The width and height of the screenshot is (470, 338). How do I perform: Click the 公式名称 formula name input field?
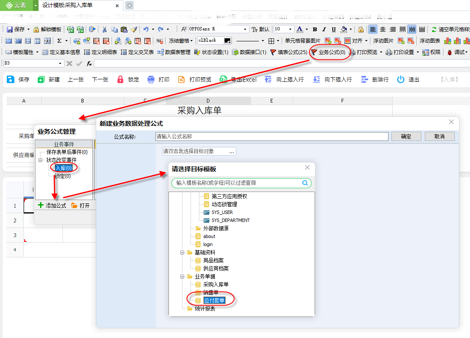pyautogui.click(x=272, y=136)
